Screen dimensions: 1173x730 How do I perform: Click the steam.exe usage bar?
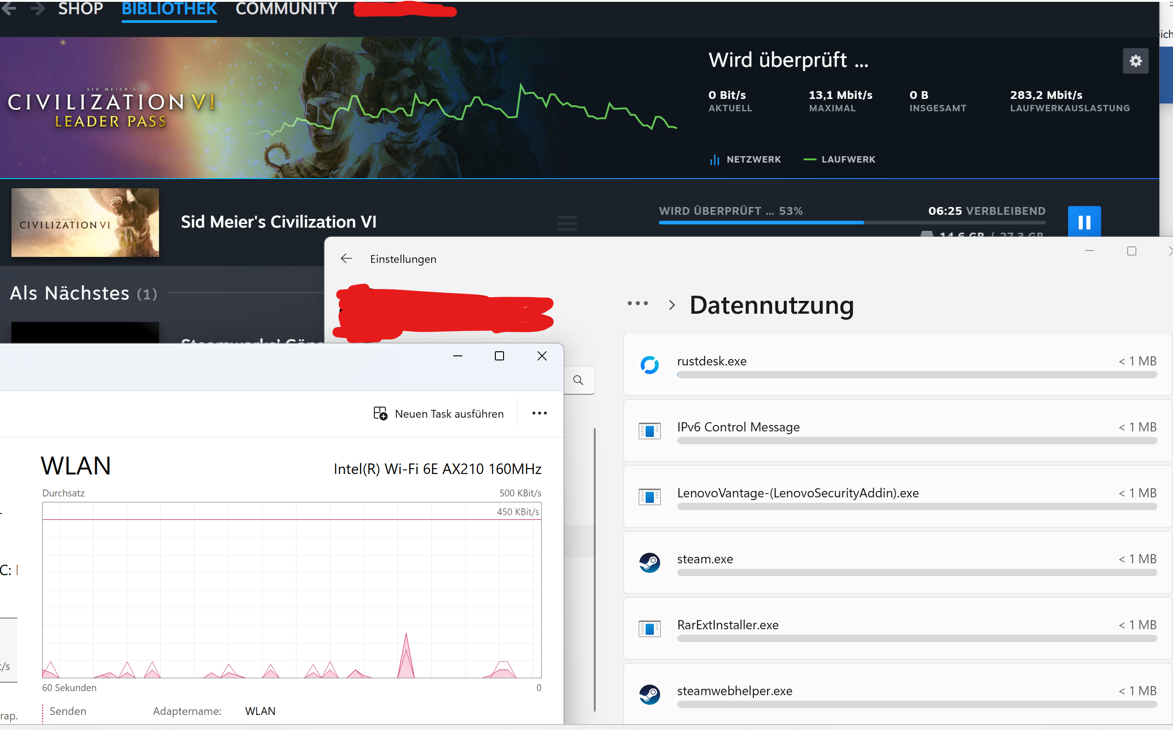[916, 572]
